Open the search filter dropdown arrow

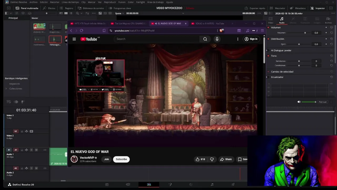pyautogui.click(x=81, y=13)
